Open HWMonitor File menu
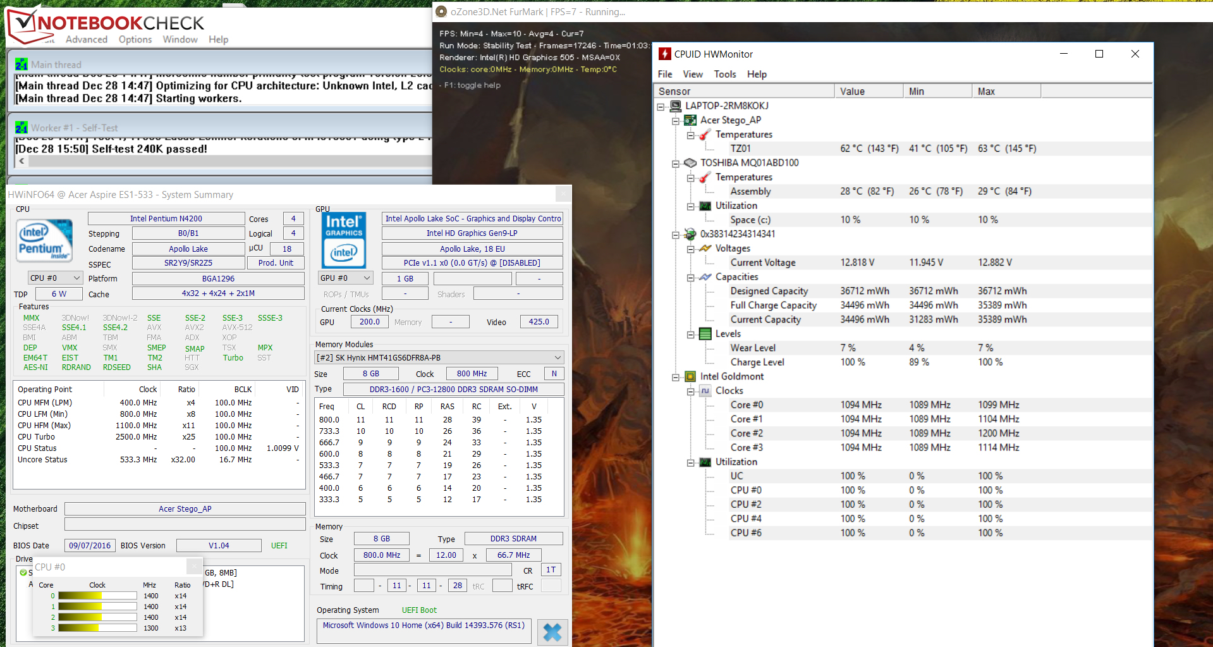 pos(665,74)
